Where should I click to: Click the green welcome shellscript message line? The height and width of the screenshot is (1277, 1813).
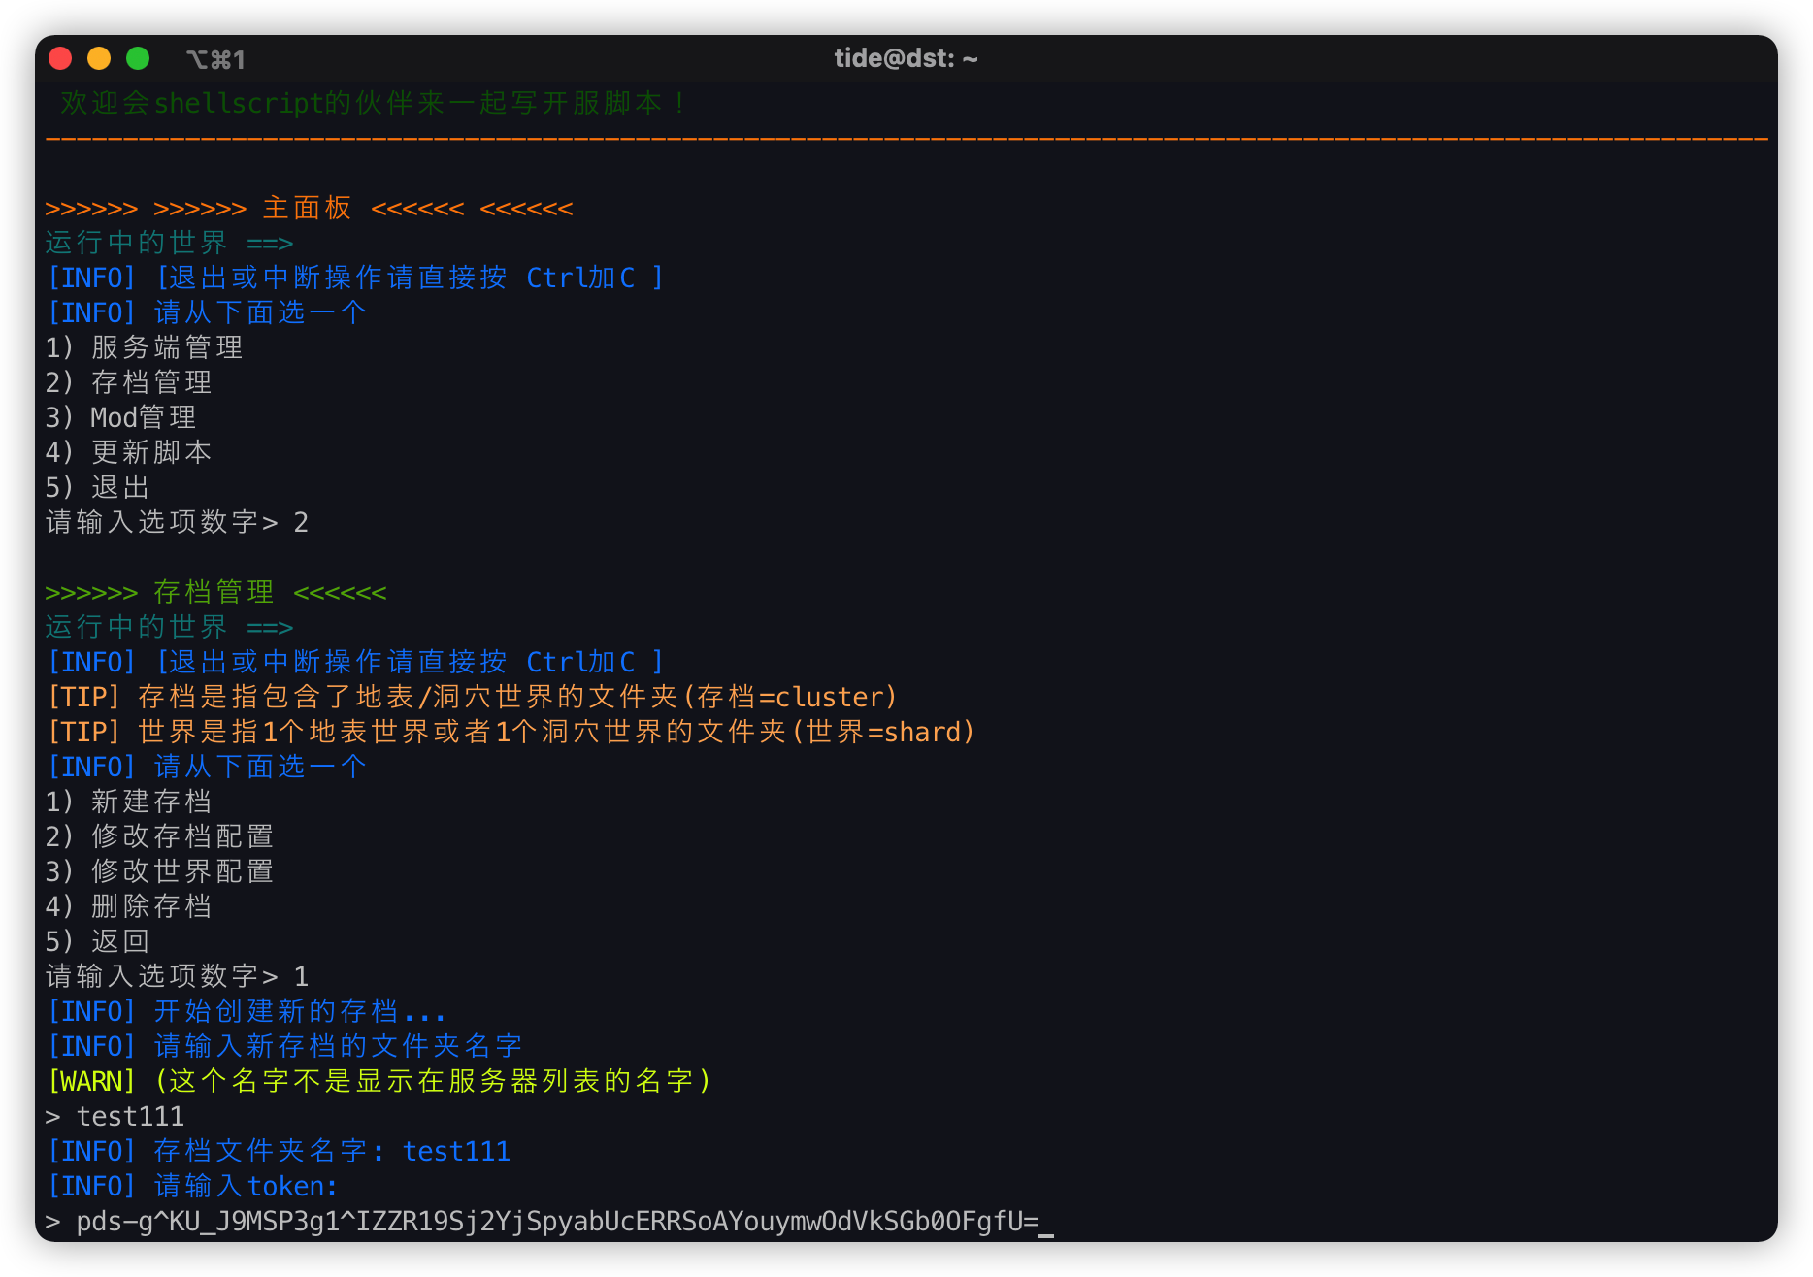click(373, 103)
